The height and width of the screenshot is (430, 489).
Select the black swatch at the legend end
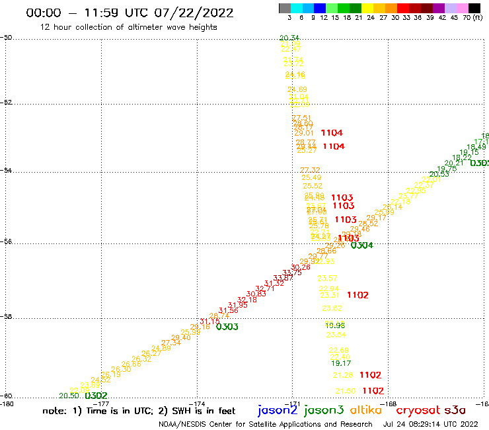(x=474, y=8)
